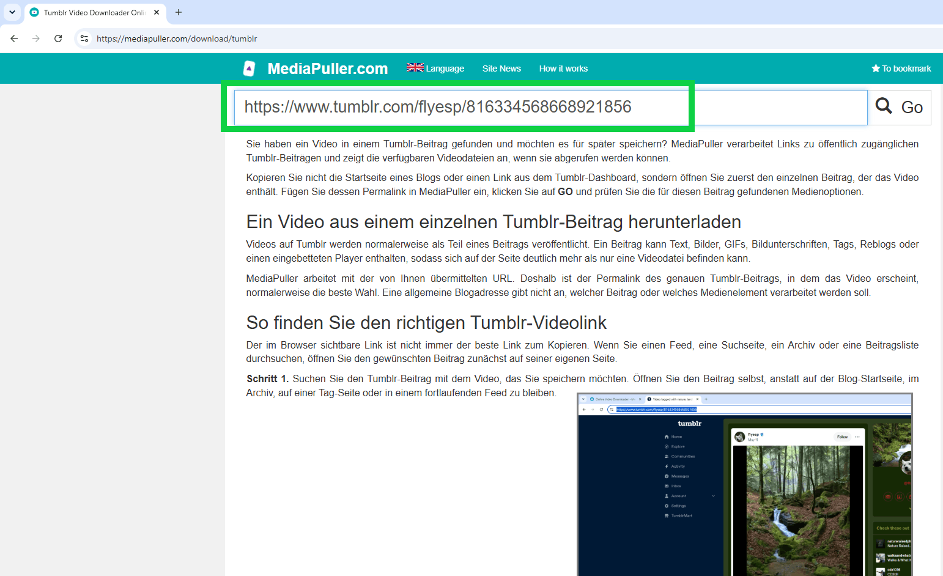943x576 pixels.
Task: Close the Tumblr Video Downloader tab
Action: (157, 12)
